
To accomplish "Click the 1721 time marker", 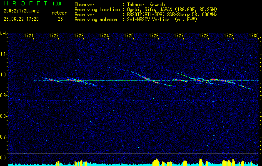I will (x=29, y=36).
